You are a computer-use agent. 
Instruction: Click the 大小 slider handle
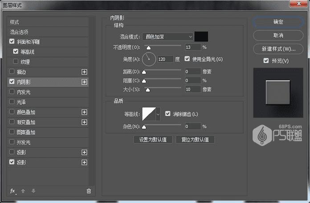pos(148,90)
